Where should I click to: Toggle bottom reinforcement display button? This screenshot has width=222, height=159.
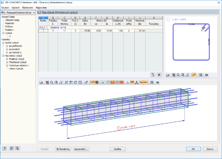coord(113,83)
